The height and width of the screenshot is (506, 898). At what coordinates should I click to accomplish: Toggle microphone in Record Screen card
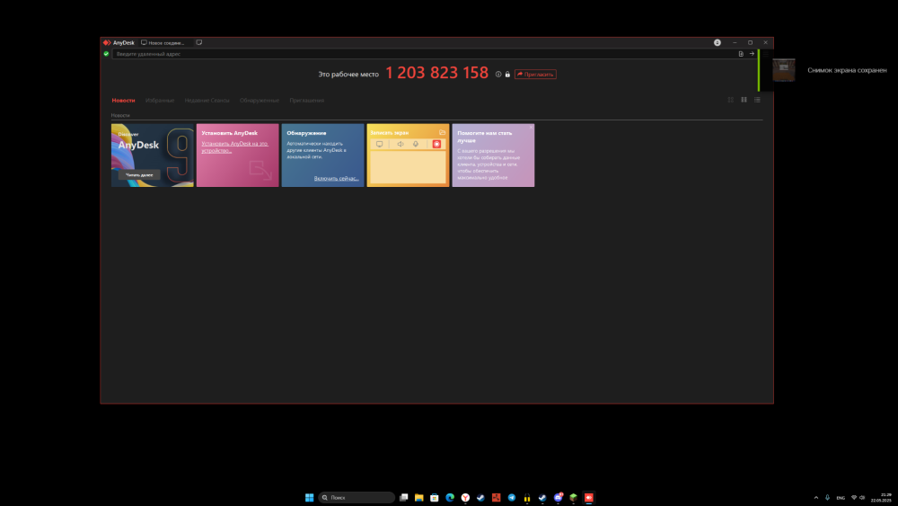click(x=416, y=145)
